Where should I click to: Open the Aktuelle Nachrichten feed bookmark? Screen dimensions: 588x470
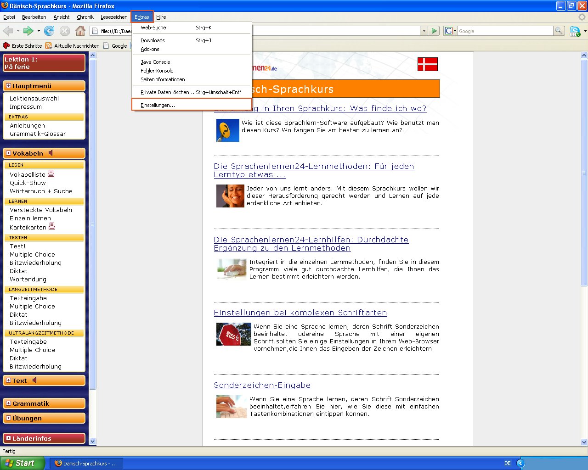pyautogui.click(x=73, y=46)
